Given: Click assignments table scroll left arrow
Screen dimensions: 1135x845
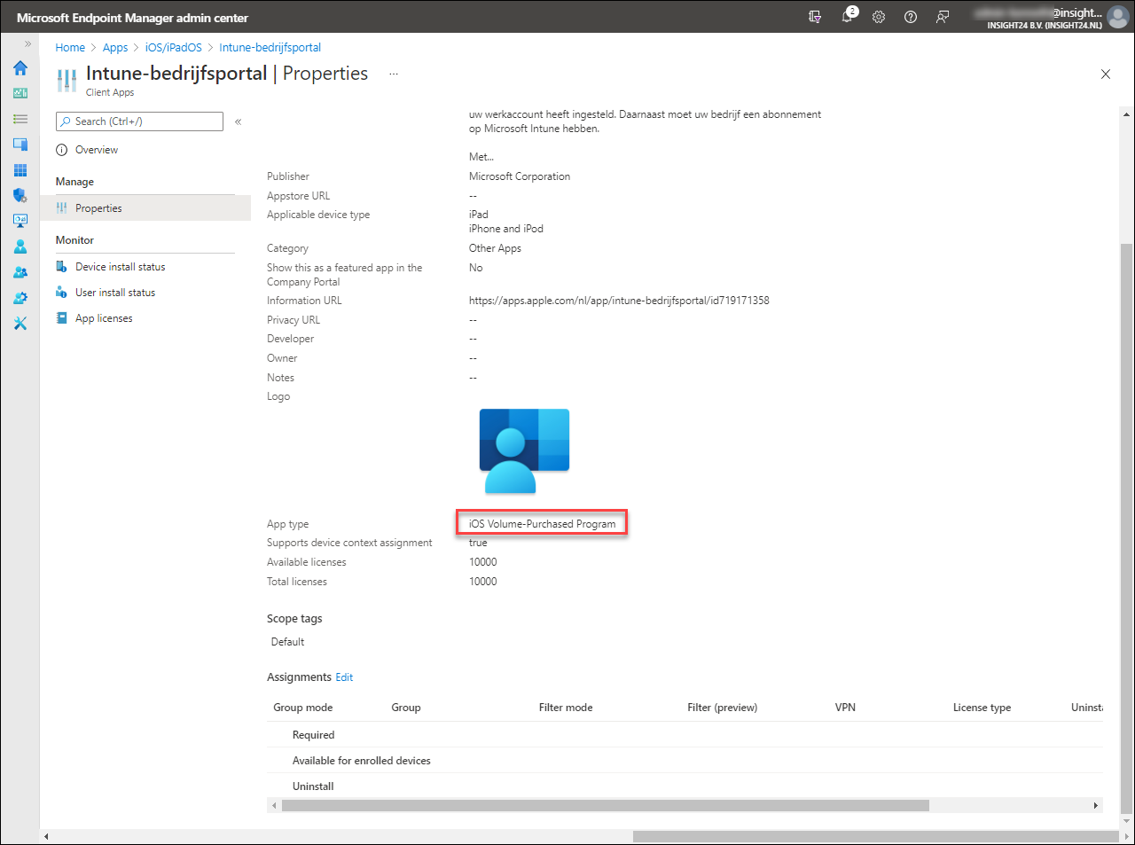Looking at the screenshot, I should [x=274, y=806].
